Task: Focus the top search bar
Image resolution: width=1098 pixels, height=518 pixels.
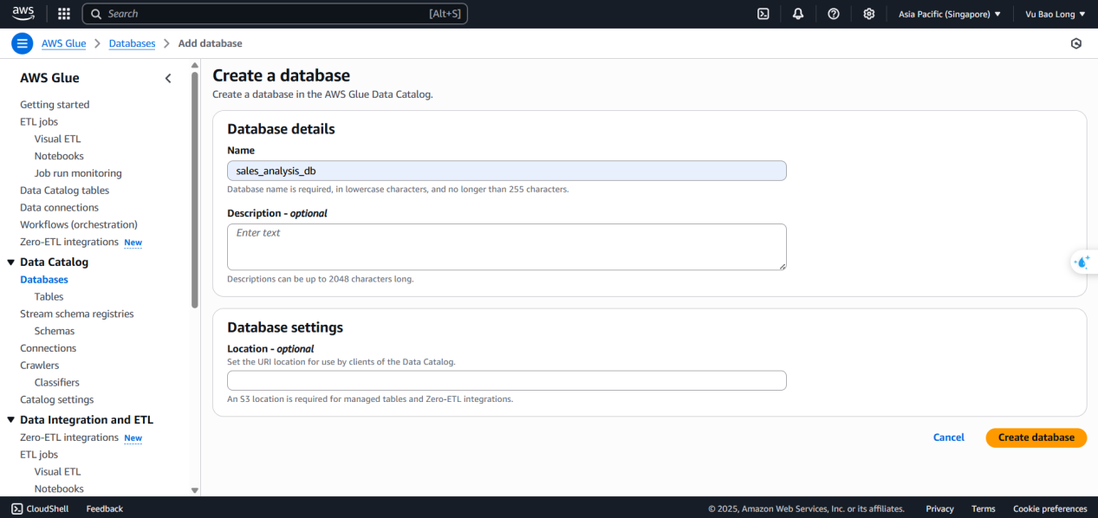Action: (x=275, y=14)
